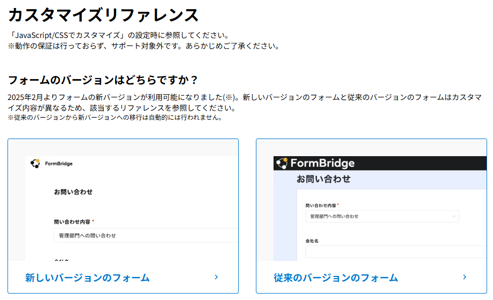The height and width of the screenshot is (300, 493).
Task: Click the フォームのバージョンはどちらですか？ heading
Action: [x=103, y=80]
